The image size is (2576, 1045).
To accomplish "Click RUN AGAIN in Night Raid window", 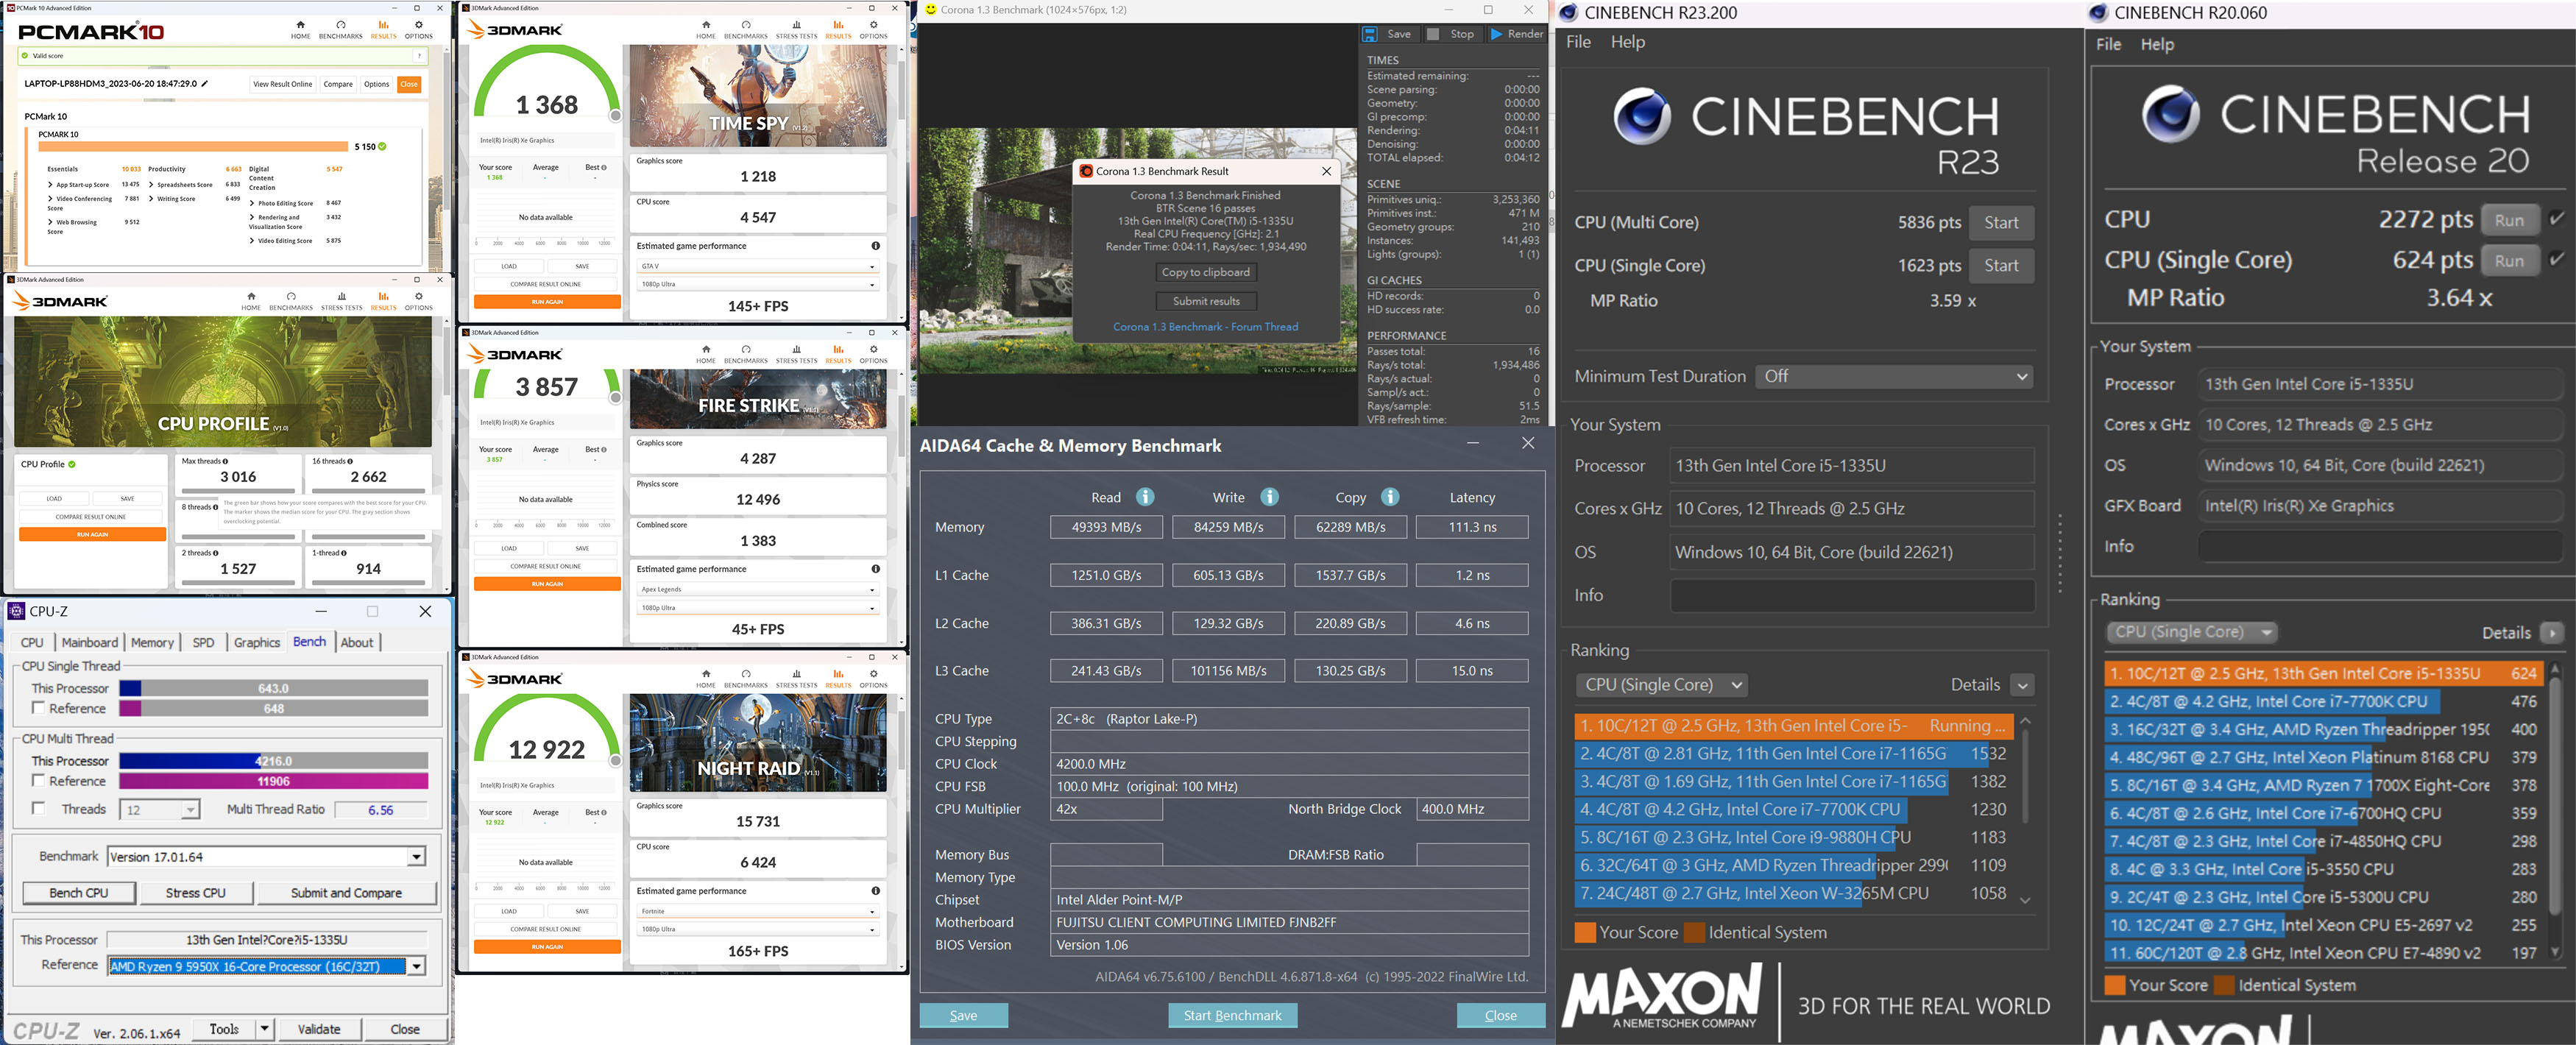I will click(547, 947).
